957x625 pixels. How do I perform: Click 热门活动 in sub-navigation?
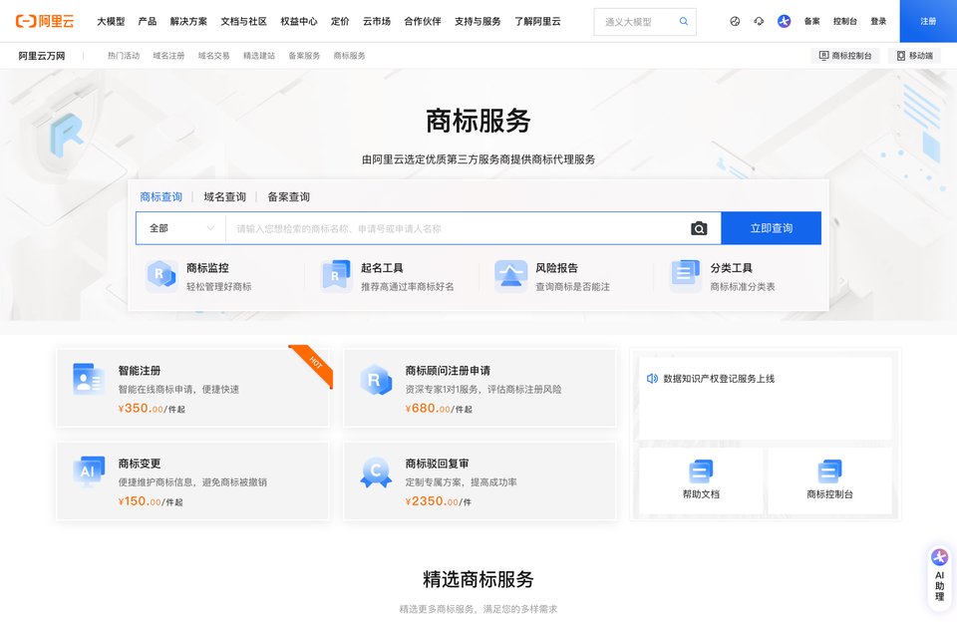(124, 56)
